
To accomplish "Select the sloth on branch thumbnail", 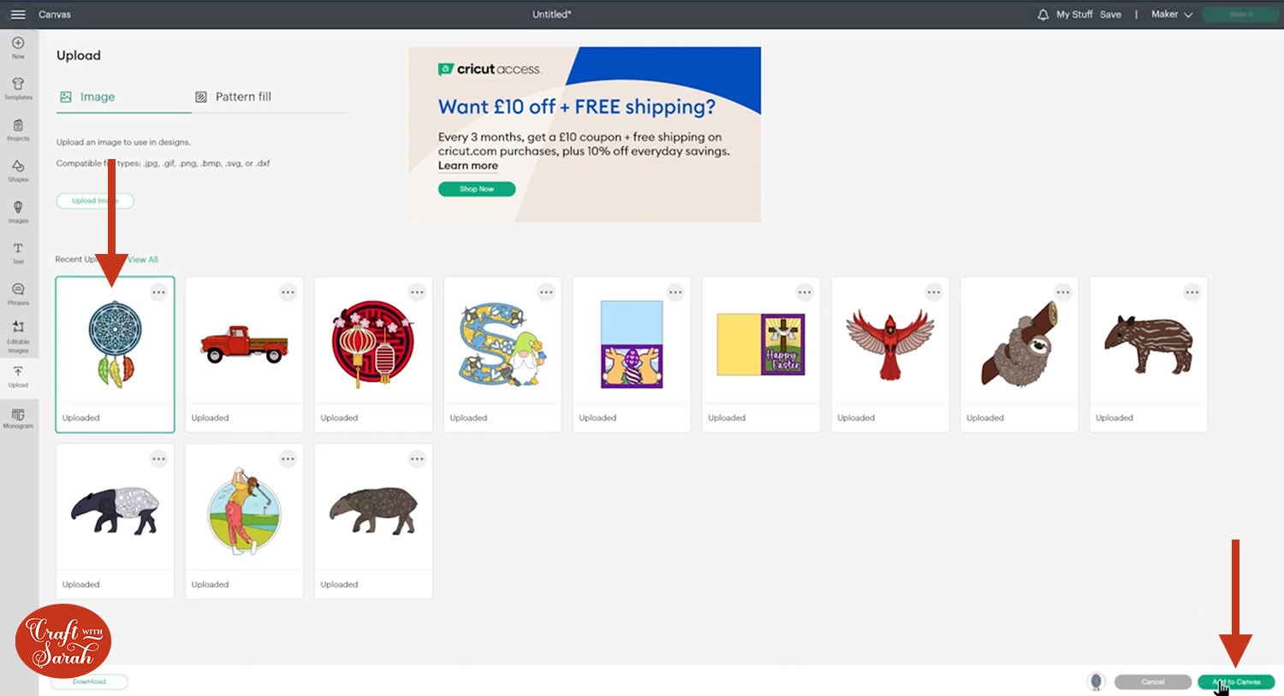I will [x=1019, y=344].
